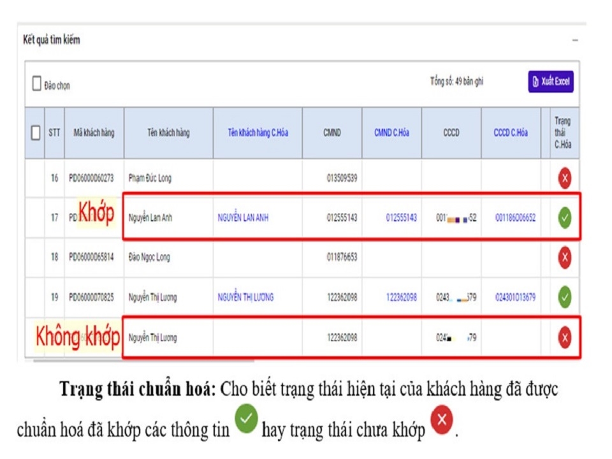Click green check status icon for row 19
The height and width of the screenshot is (459, 612).
(564, 297)
